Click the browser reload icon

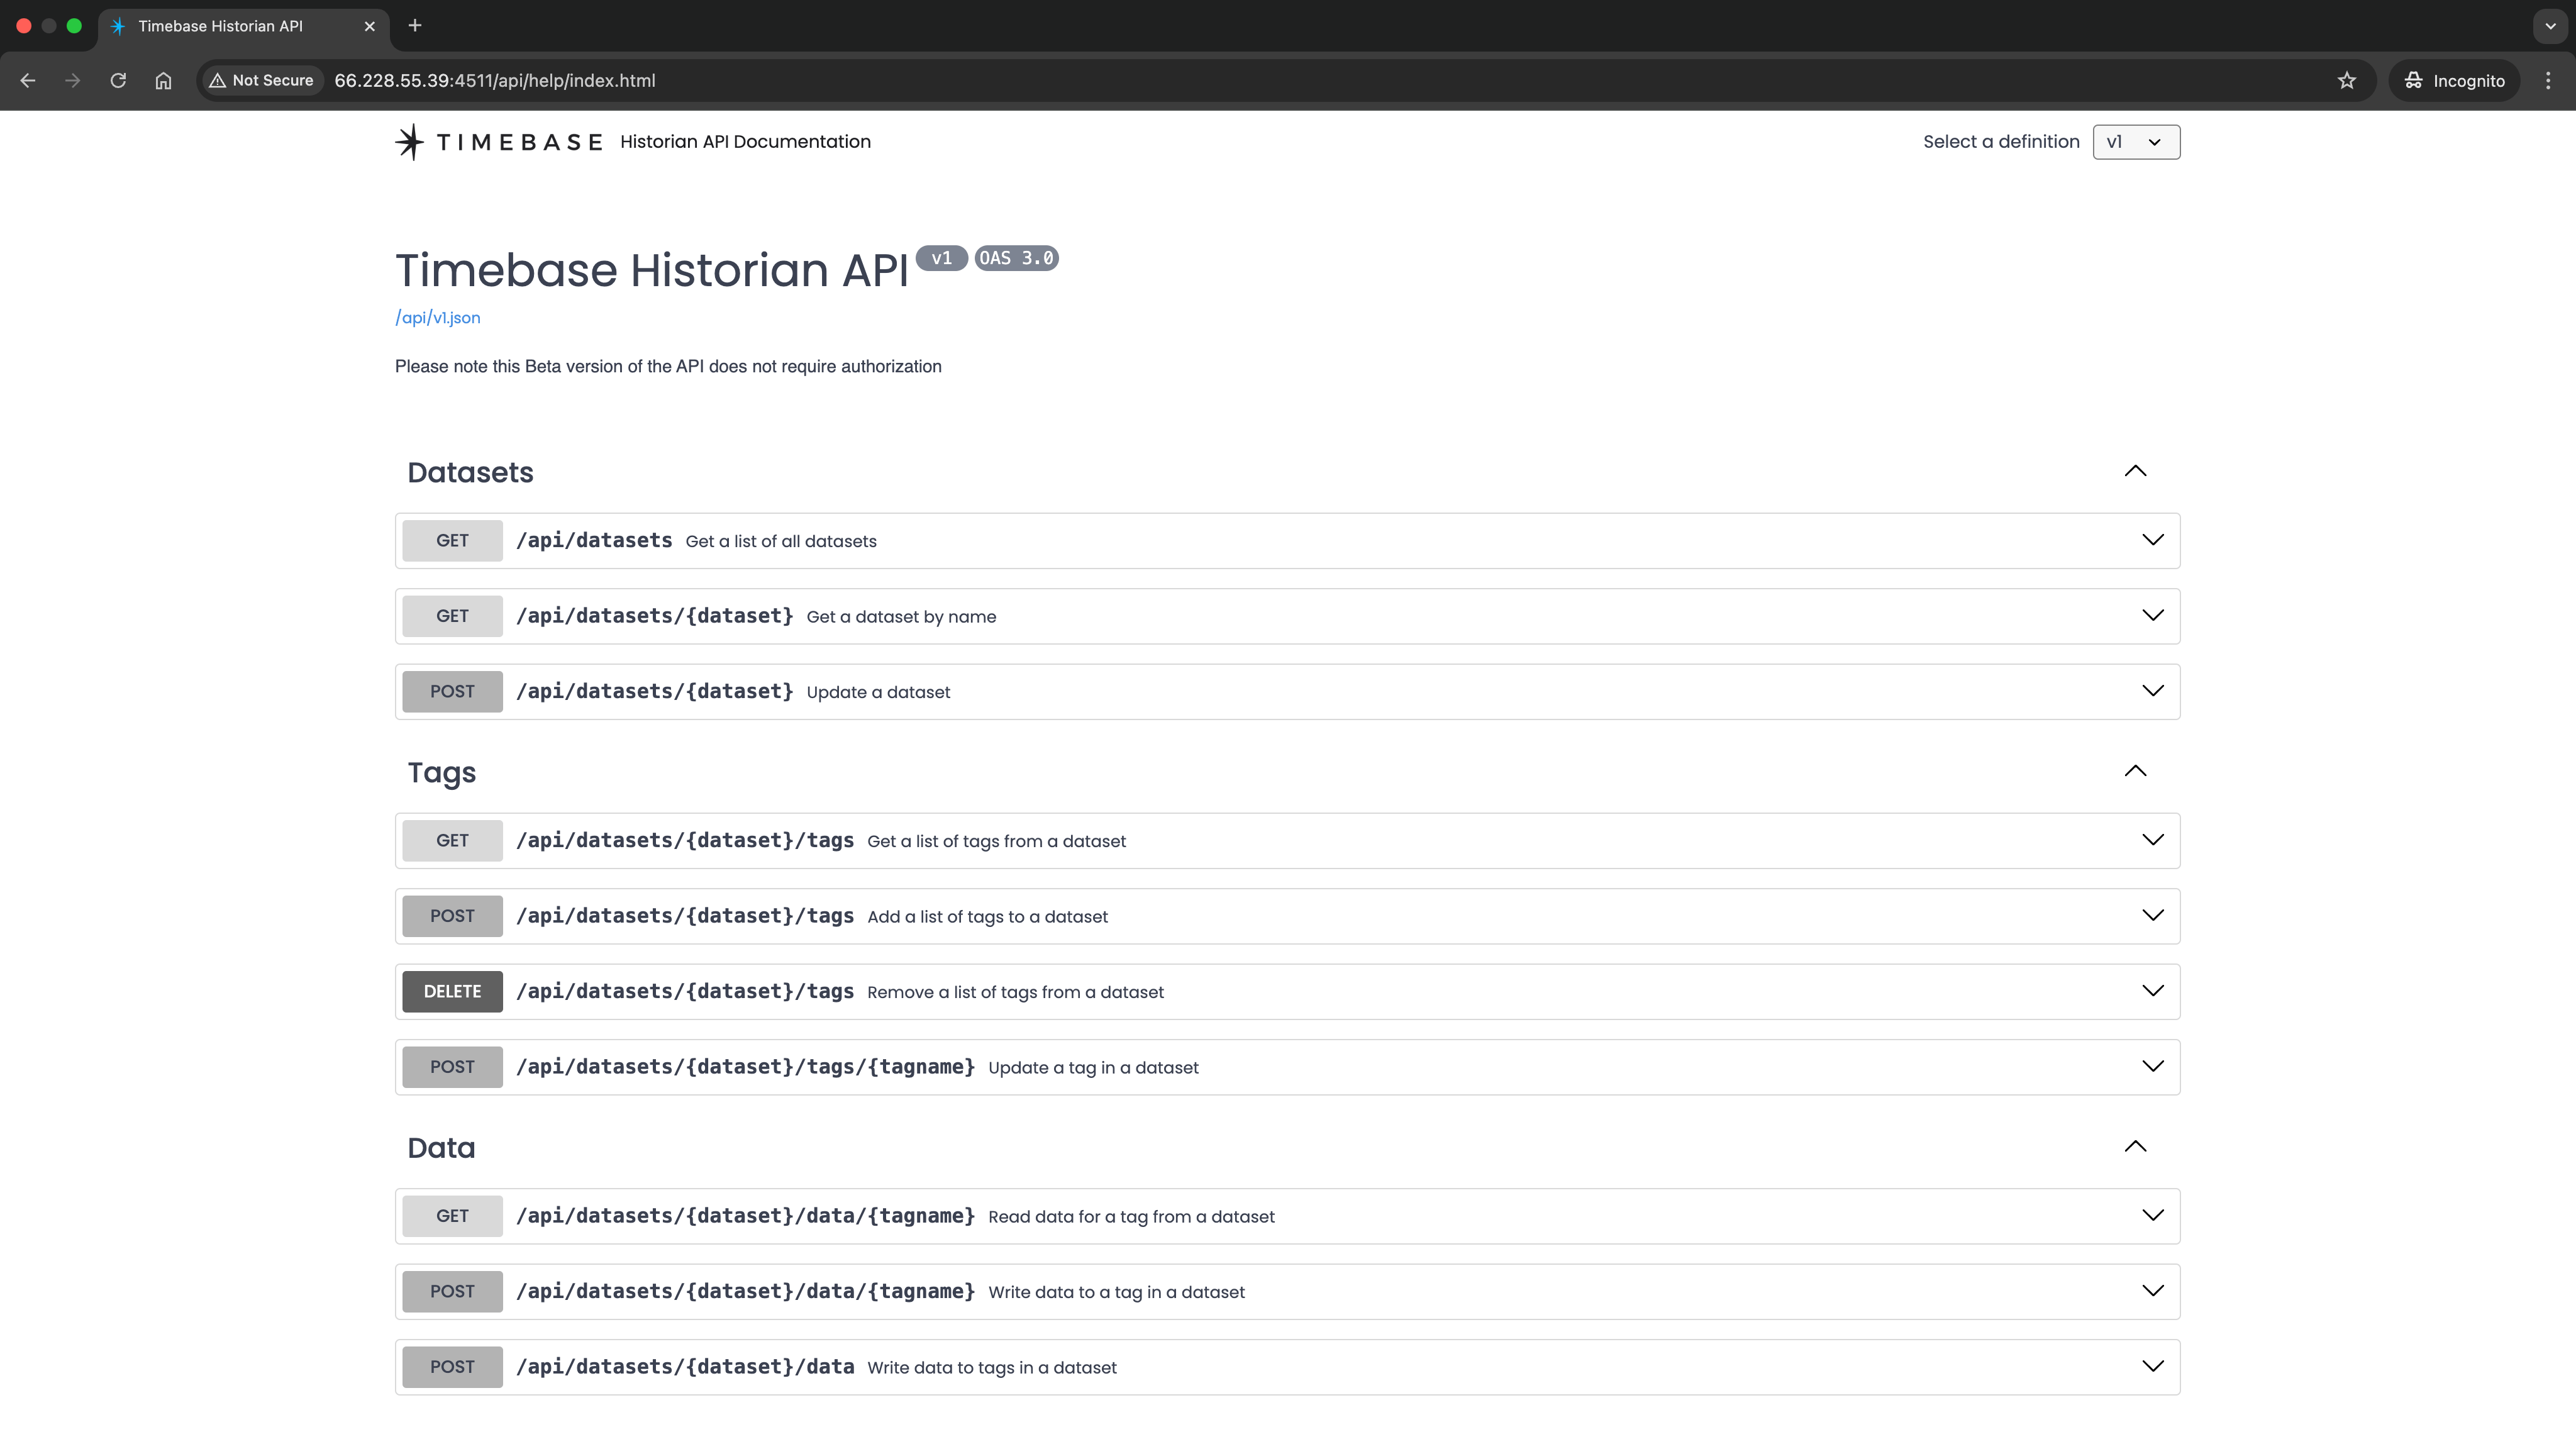pyautogui.click(x=117, y=80)
